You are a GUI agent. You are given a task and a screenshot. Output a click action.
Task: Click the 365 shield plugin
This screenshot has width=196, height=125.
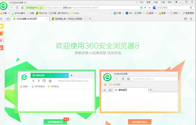pos(129,13)
